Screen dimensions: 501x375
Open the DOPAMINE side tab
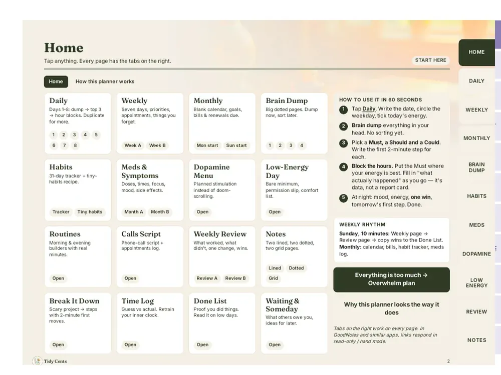(x=476, y=254)
